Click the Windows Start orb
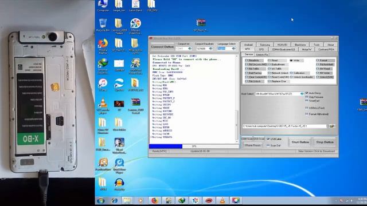This screenshot has width=367, height=206. [x=101, y=200]
